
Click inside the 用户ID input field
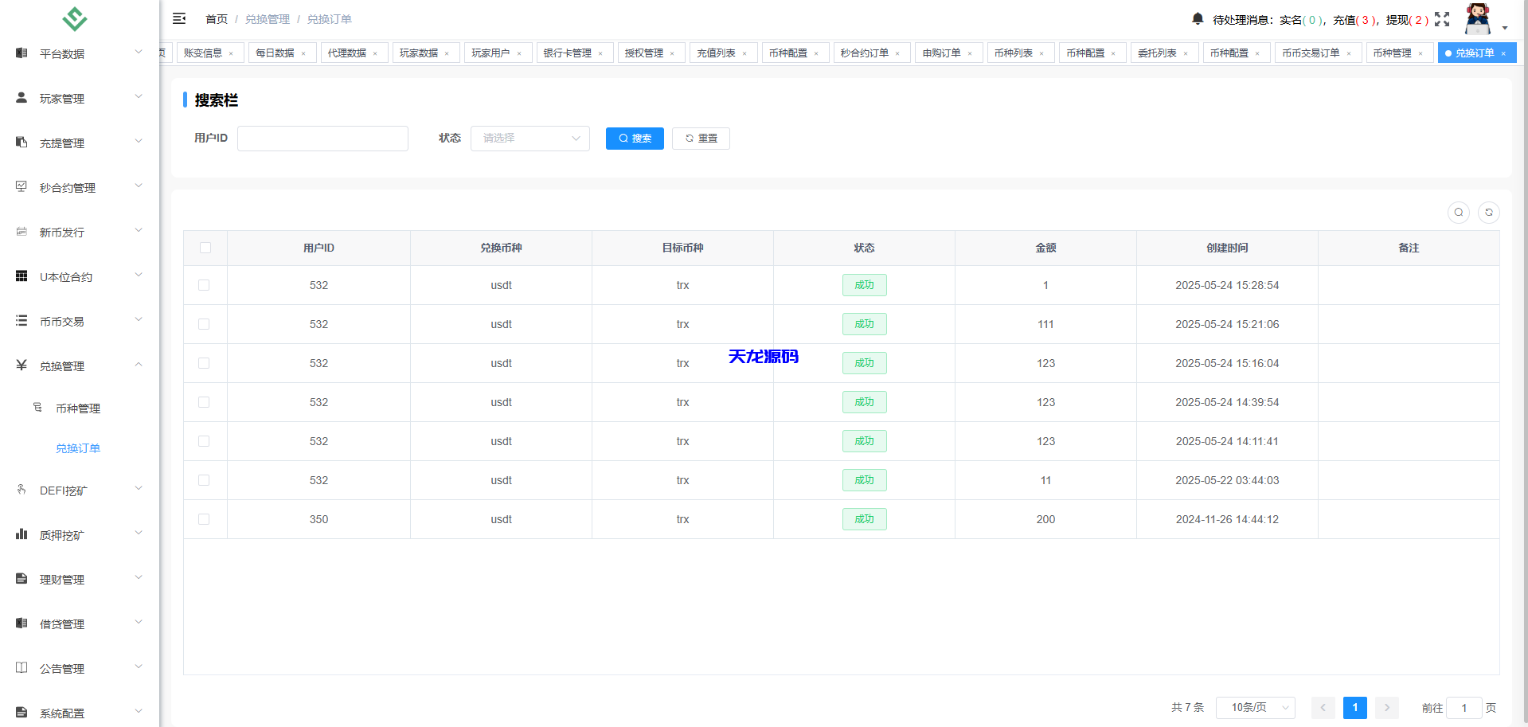point(322,138)
